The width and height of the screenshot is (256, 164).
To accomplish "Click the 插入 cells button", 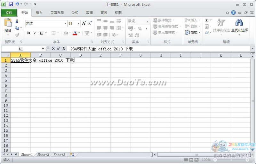I will pos(193,20).
